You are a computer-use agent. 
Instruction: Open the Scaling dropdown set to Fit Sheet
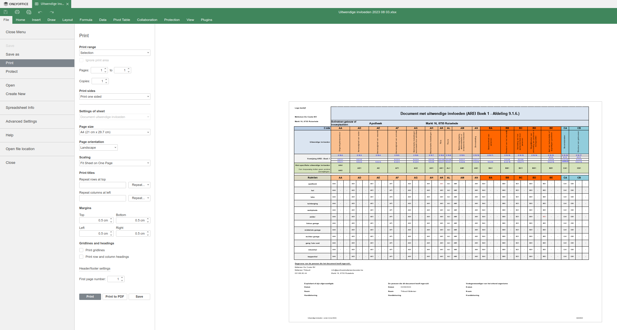(115, 163)
